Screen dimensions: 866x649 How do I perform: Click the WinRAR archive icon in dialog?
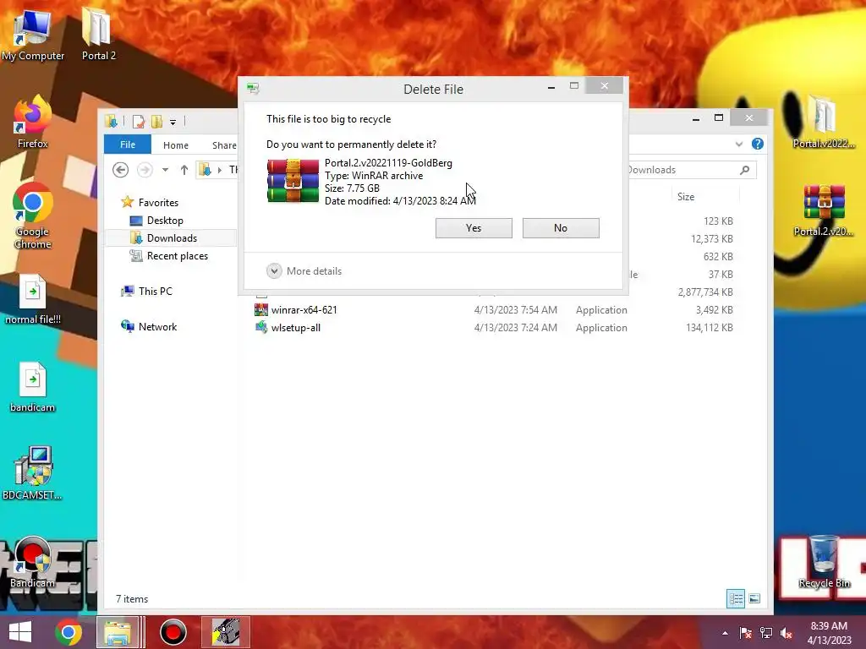click(x=293, y=181)
